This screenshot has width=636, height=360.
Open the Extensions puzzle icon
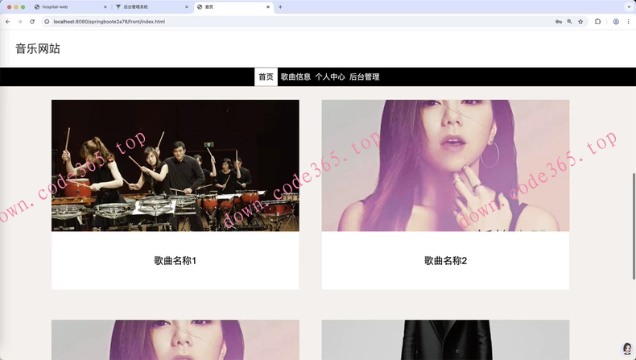(597, 22)
